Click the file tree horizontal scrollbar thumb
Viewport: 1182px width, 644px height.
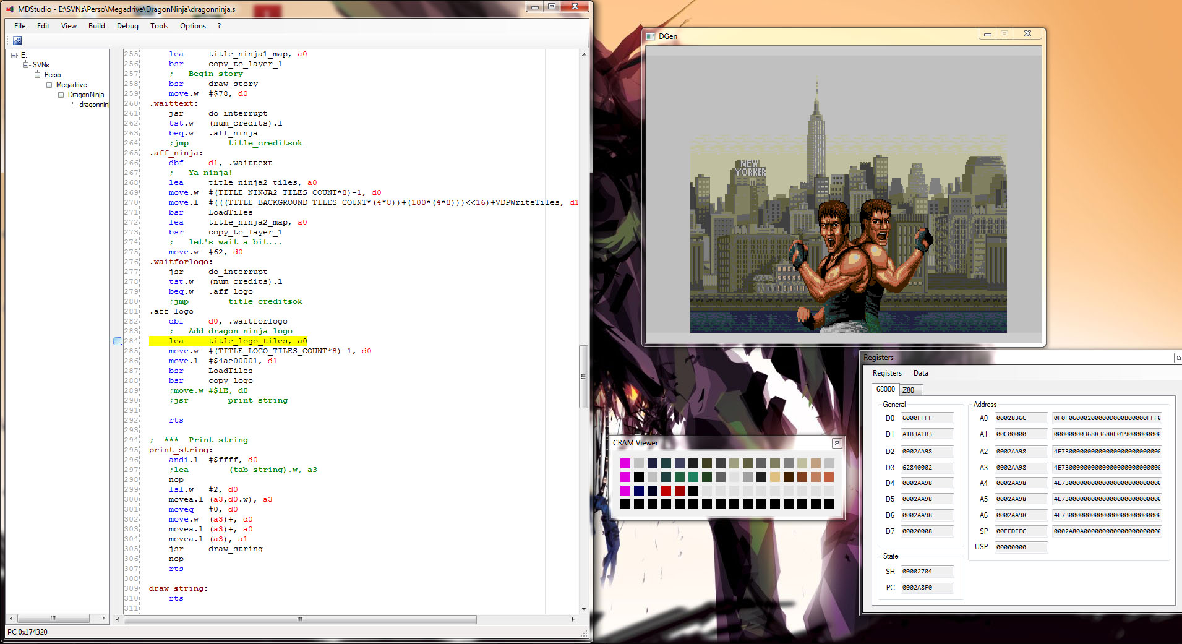[53, 618]
